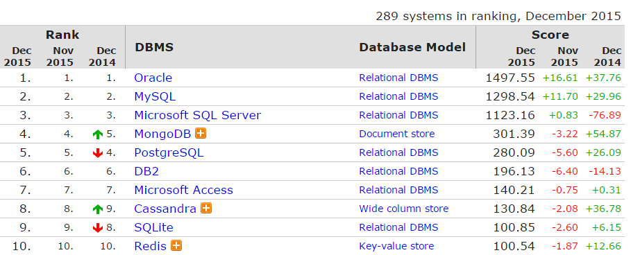Click Document store link for MongoDB
The height and width of the screenshot is (255, 631).
pyautogui.click(x=397, y=134)
